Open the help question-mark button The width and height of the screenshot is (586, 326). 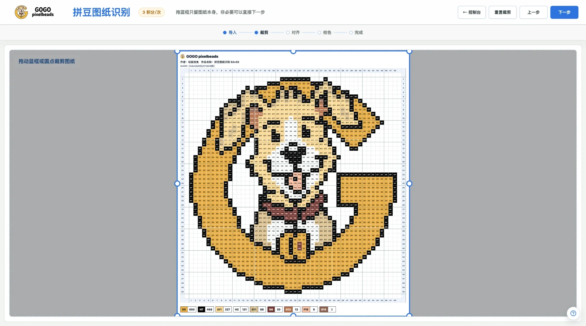click(x=573, y=313)
